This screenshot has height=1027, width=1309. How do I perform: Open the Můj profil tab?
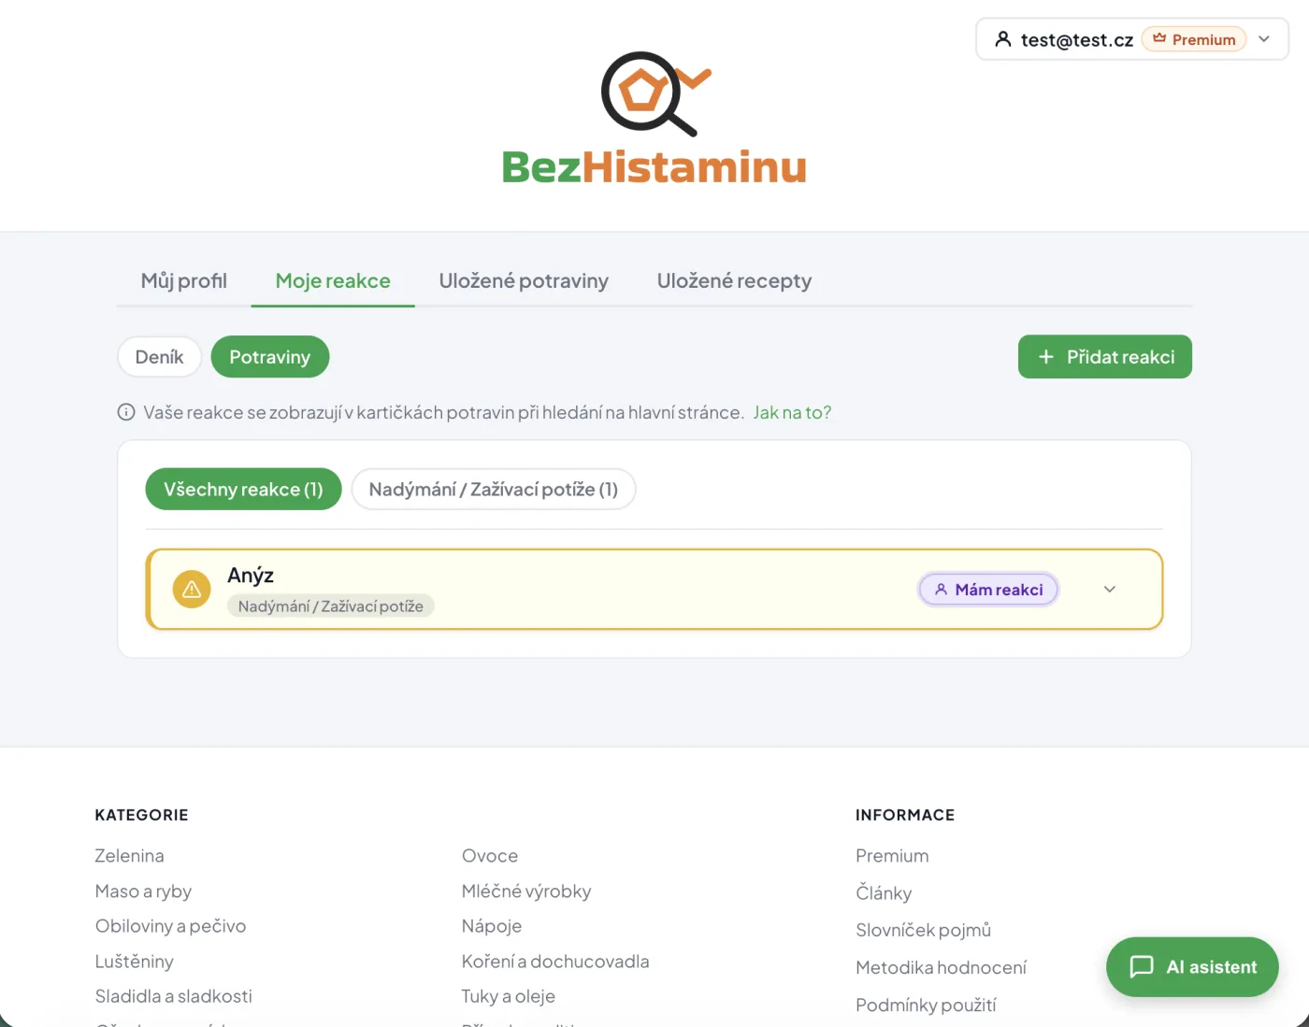click(184, 281)
